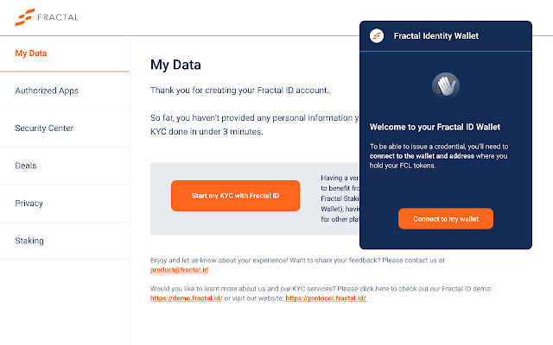Click the thank you message text
553x345 pixels.
click(x=239, y=90)
